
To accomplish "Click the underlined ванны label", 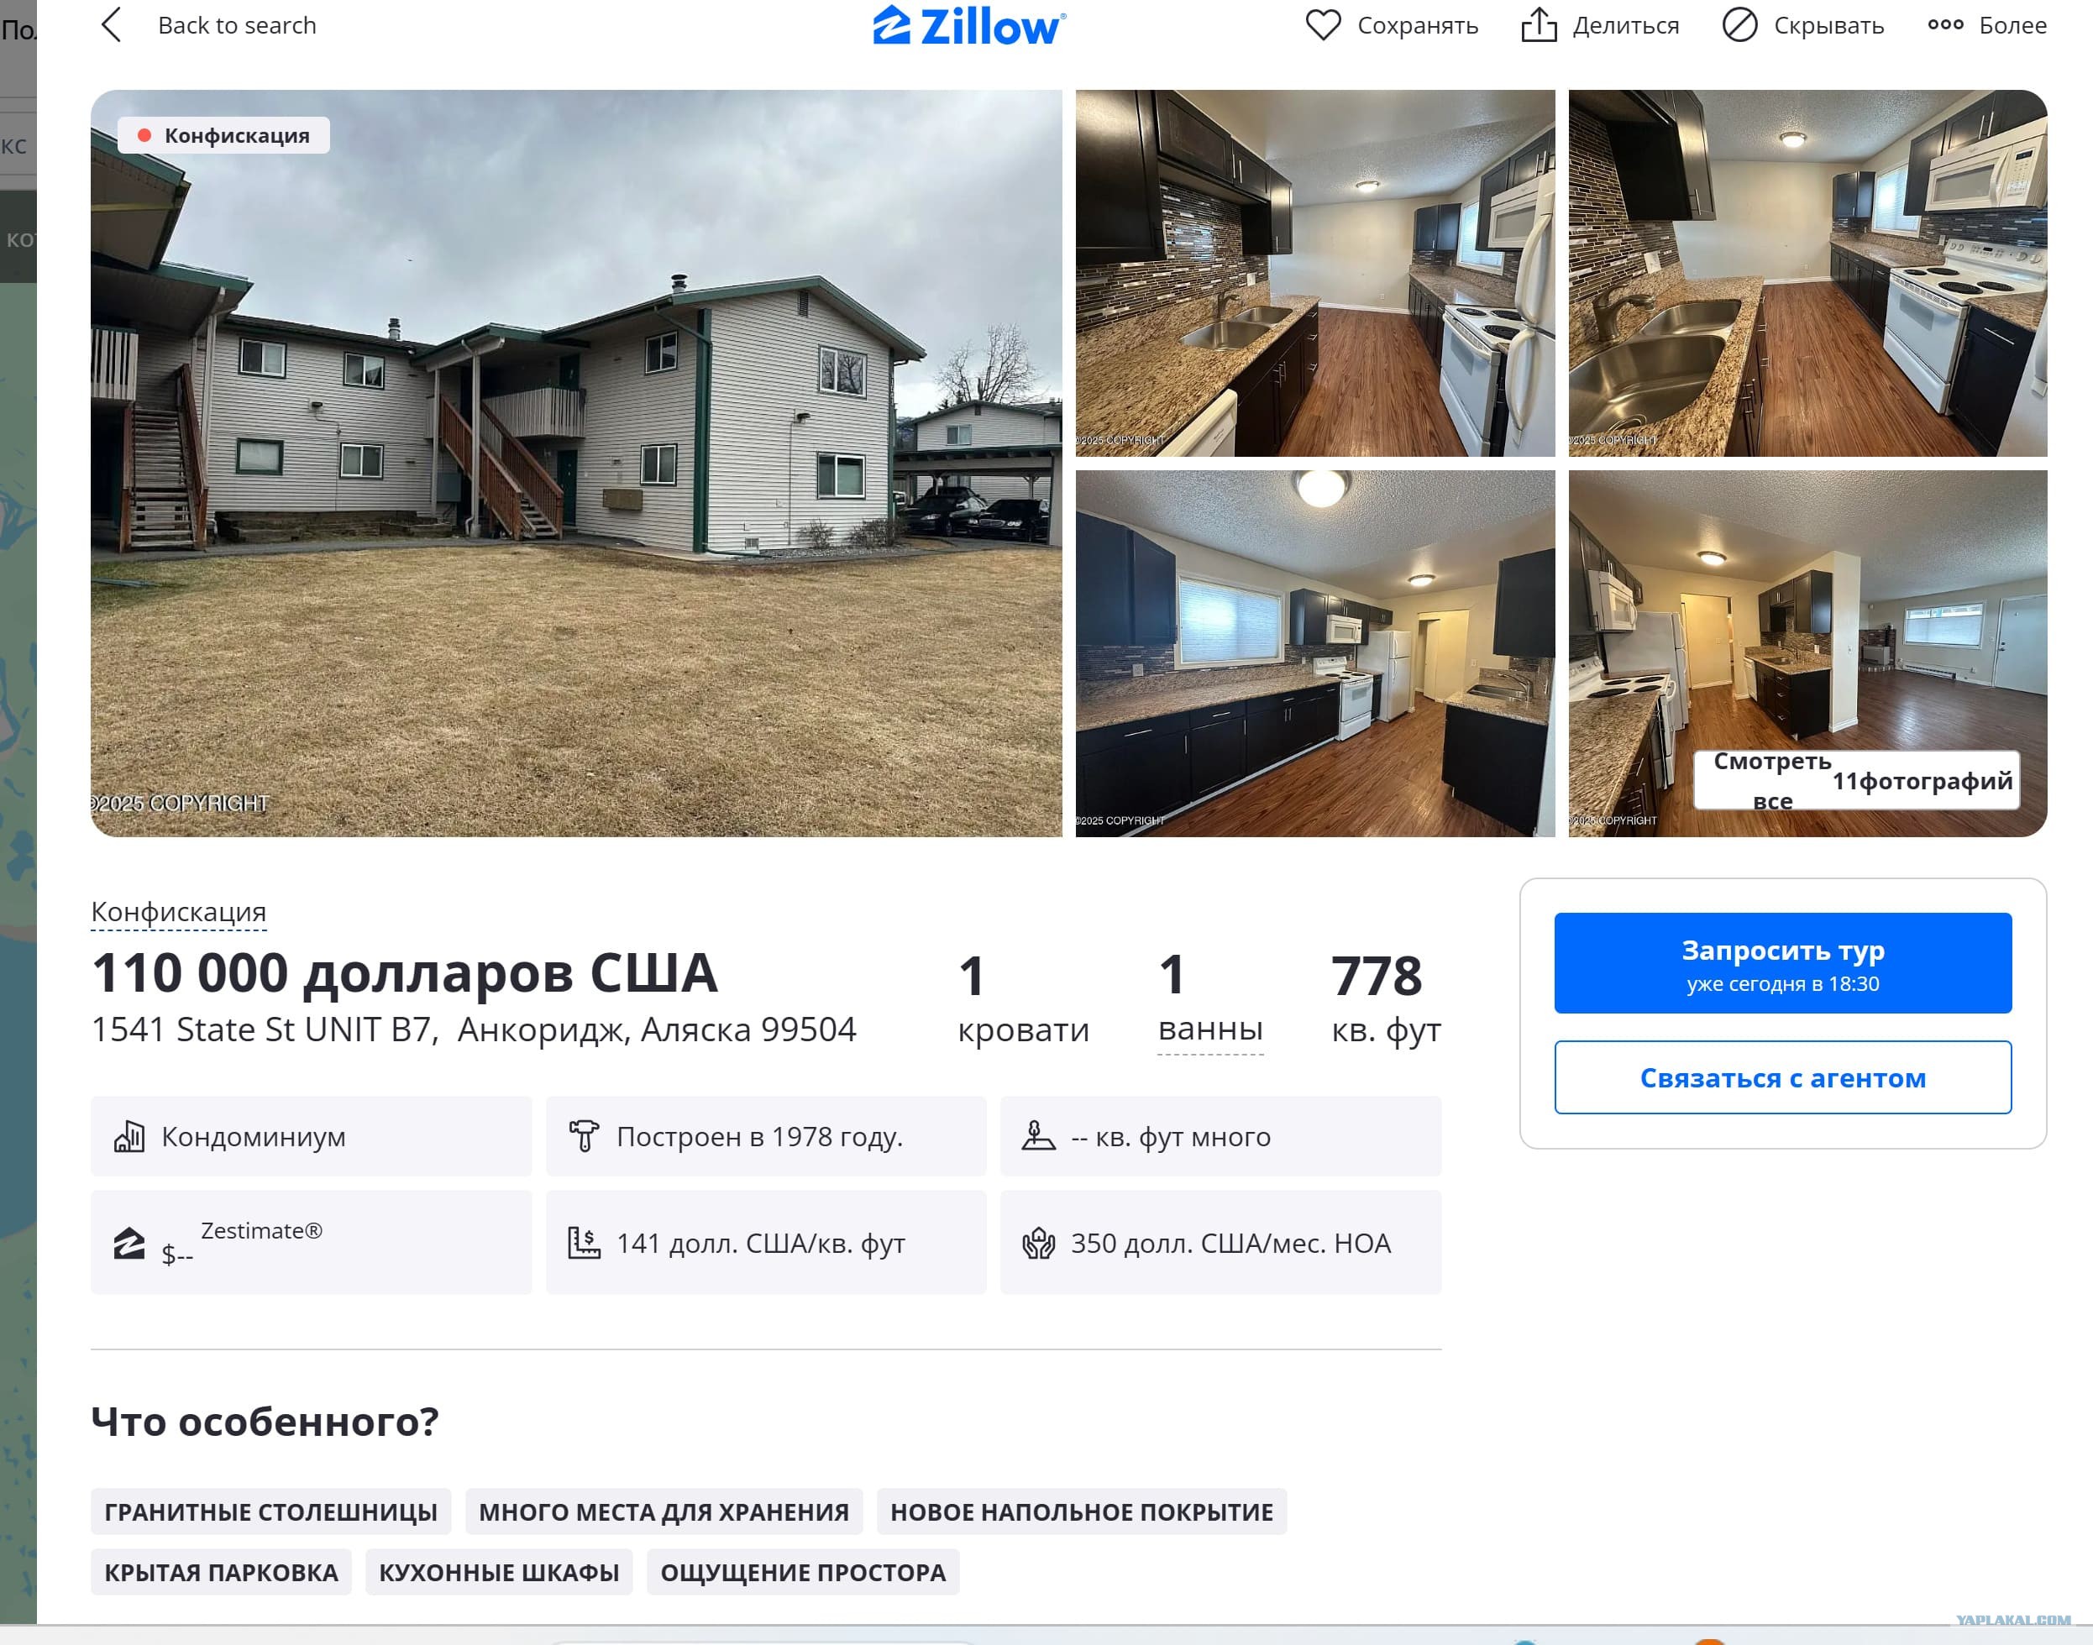I will (x=1209, y=1029).
